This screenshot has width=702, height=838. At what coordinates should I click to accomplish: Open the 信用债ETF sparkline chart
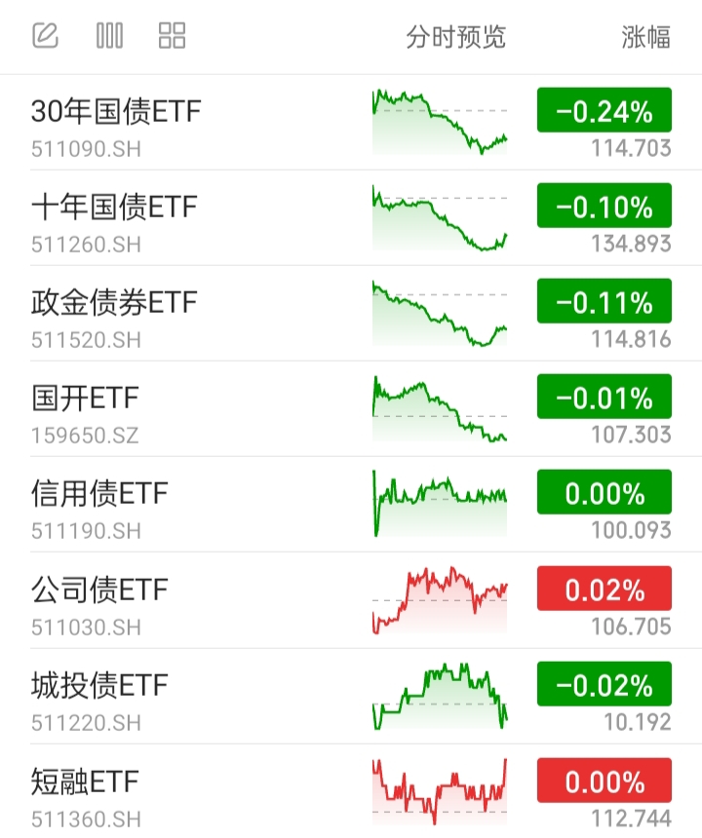[x=440, y=505]
